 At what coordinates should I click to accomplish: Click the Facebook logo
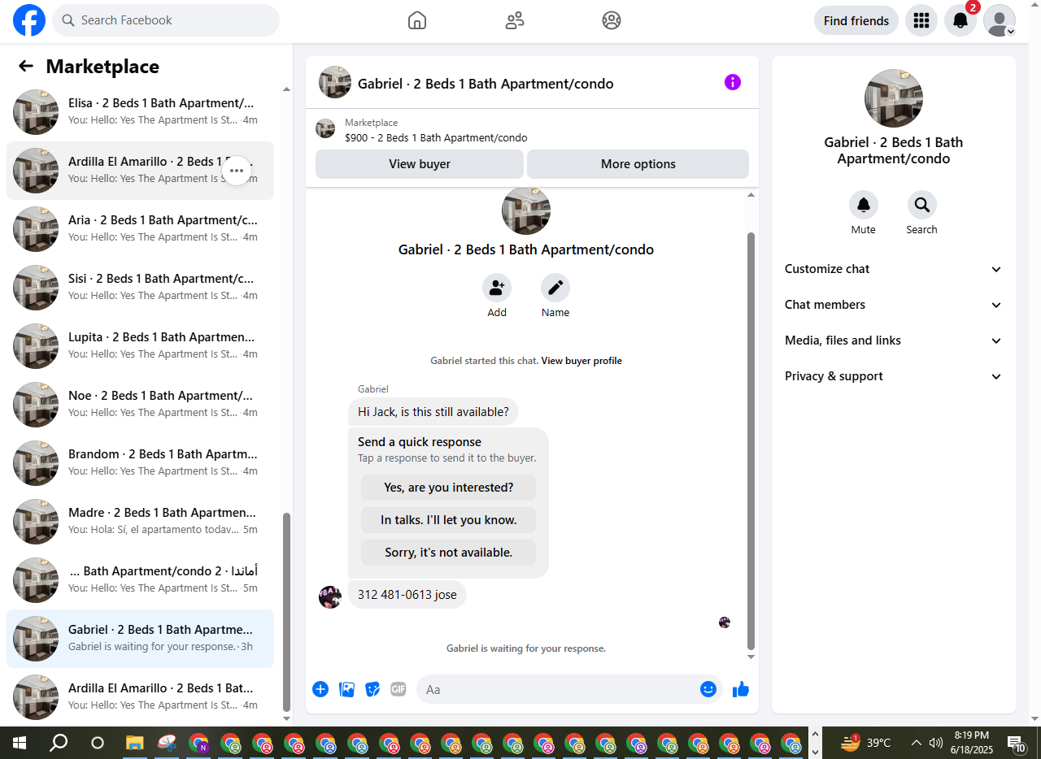click(29, 20)
